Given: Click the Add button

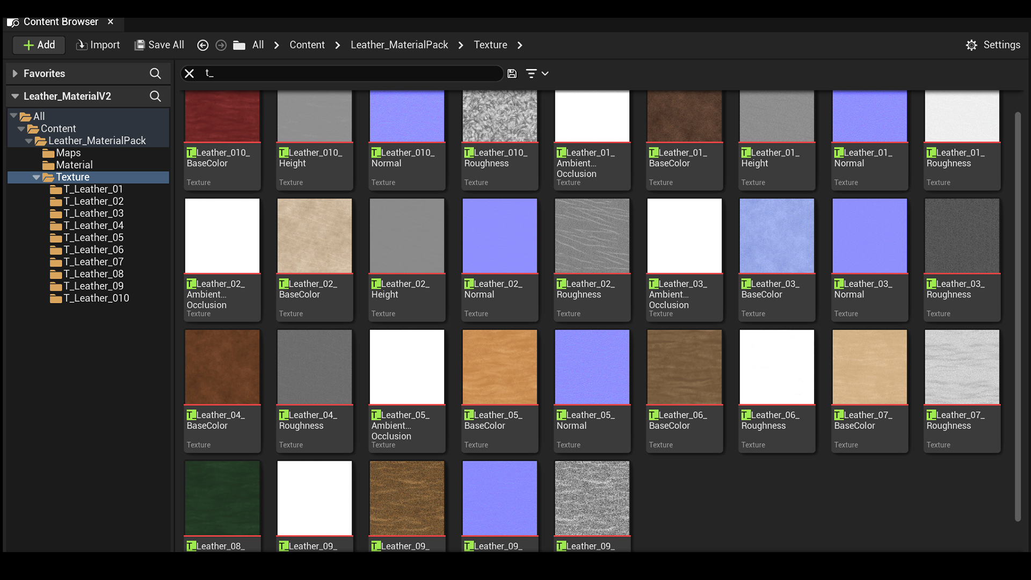Looking at the screenshot, I should click(x=39, y=45).
